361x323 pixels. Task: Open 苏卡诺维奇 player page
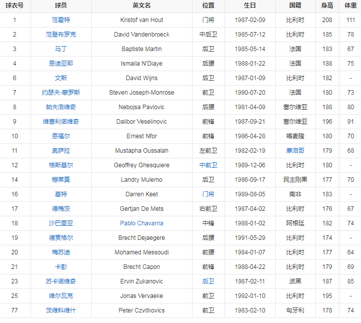click(61, 281)
